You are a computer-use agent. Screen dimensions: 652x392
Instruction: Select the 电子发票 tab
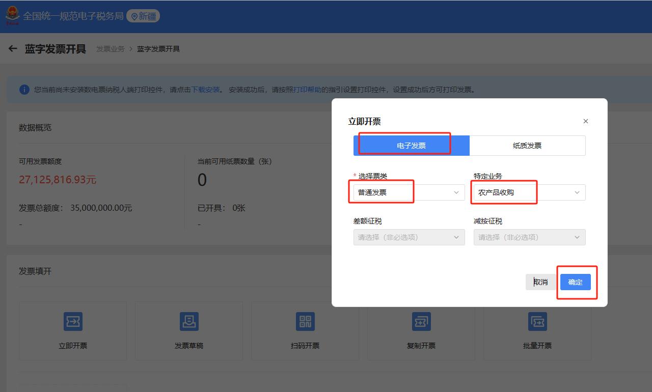412,146
